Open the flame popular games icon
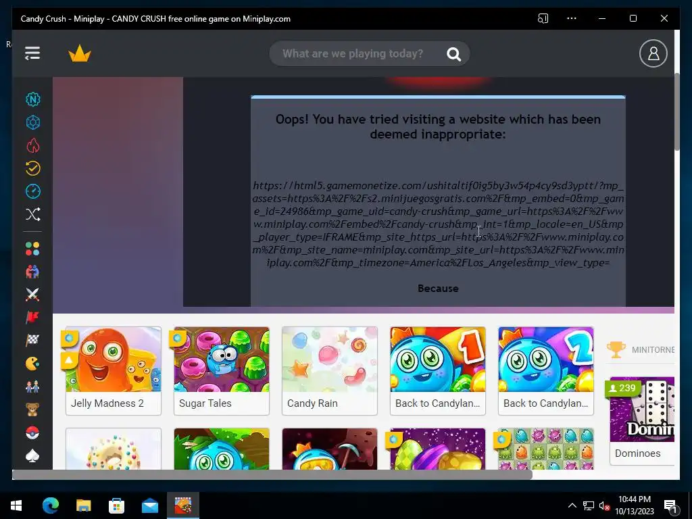This screenshot has height=519, width=692. (x=32, y=145)
